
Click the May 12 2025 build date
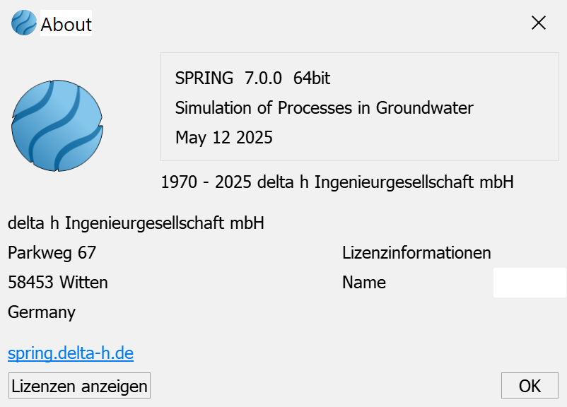[224, 137]
